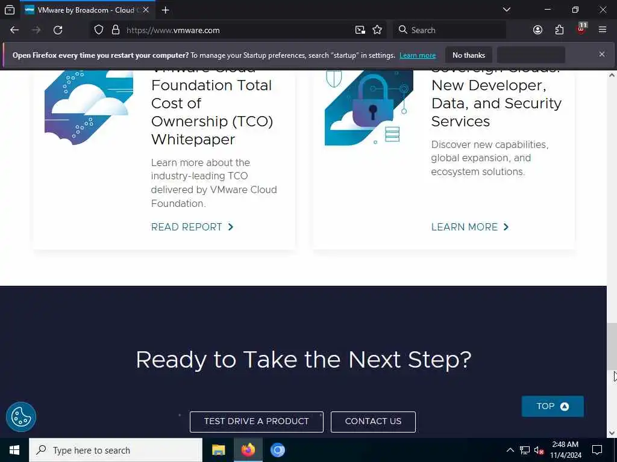Reload the current page
This screenshot has height=462, width=617.
[58, 30]
